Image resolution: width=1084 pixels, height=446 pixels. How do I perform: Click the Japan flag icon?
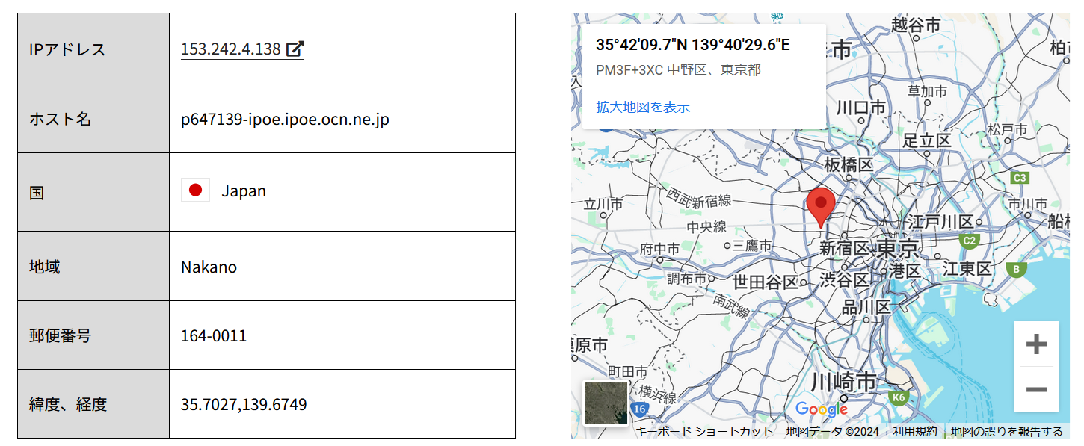point(195,190)
